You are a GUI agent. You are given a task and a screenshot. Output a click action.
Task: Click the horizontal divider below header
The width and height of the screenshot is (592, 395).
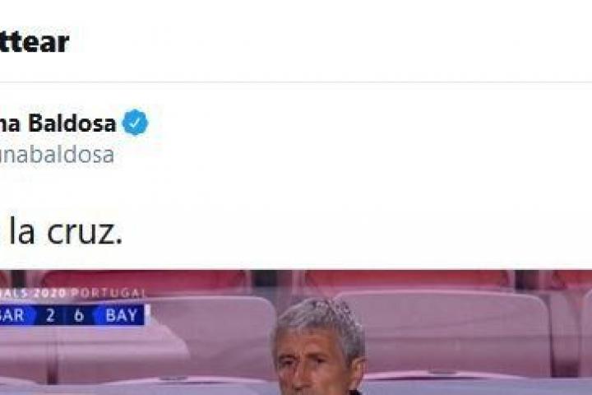pos(296,82)
